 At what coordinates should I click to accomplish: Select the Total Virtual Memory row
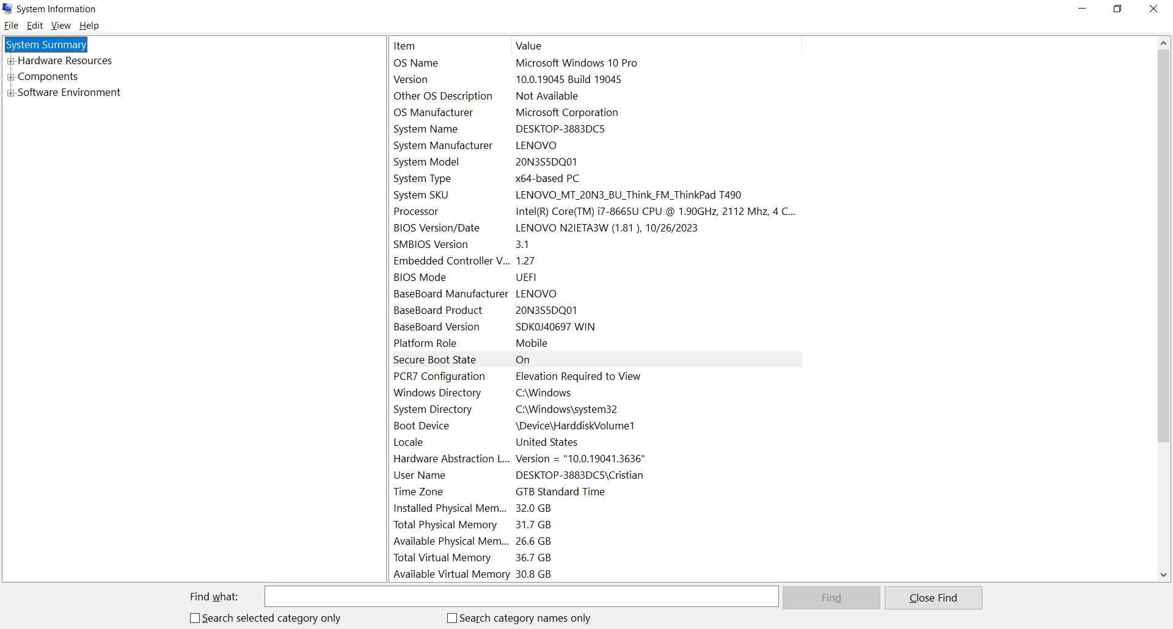[596, 558]
